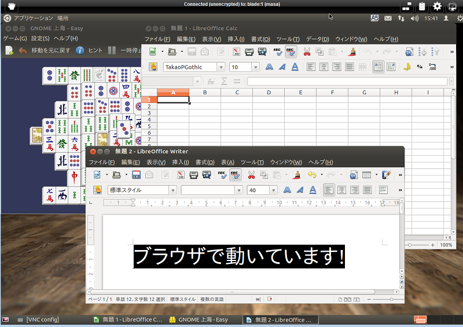Click format paintbrush in Writer toolbar
Viewport: 463px width, 327px height.
point(296,175)
